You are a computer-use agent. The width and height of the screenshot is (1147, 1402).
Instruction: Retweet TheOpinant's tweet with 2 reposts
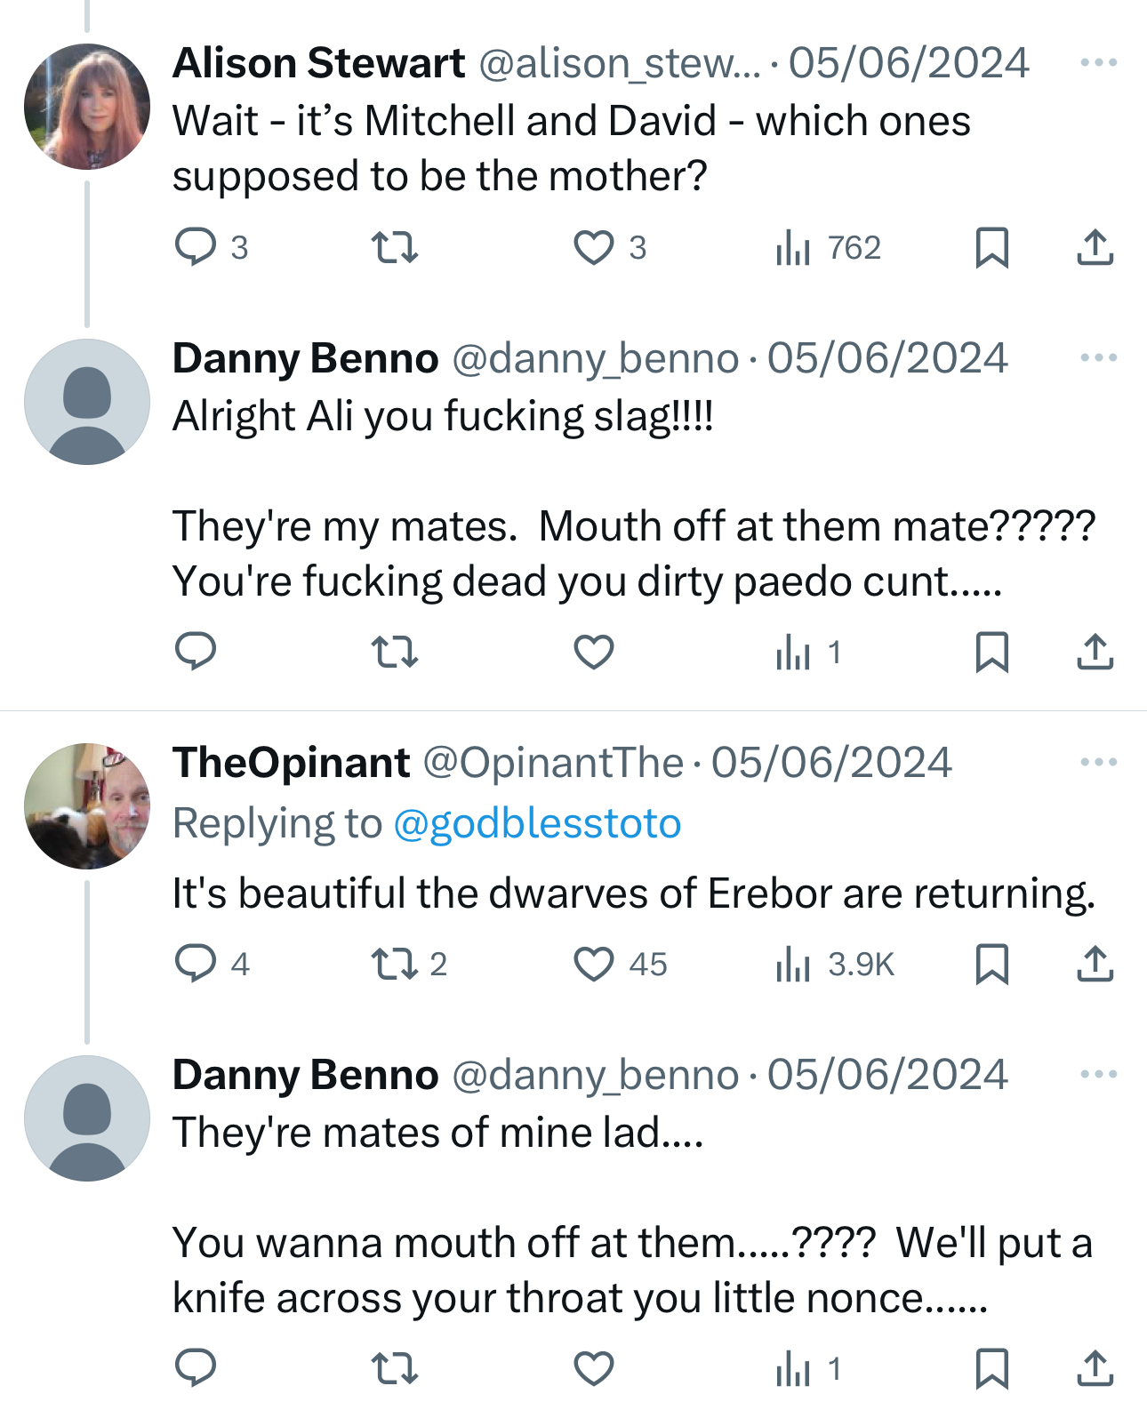tap(394, 964)
